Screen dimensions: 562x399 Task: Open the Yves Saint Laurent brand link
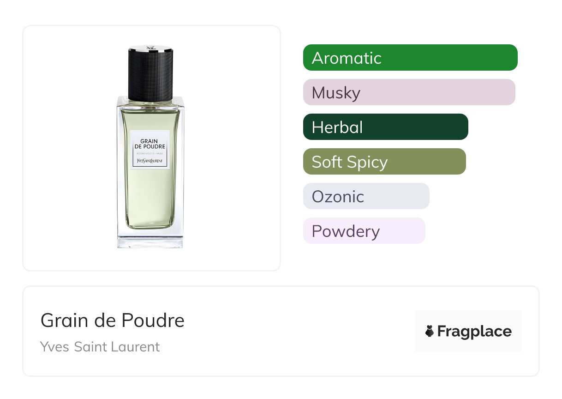click(x=100, y=346)
